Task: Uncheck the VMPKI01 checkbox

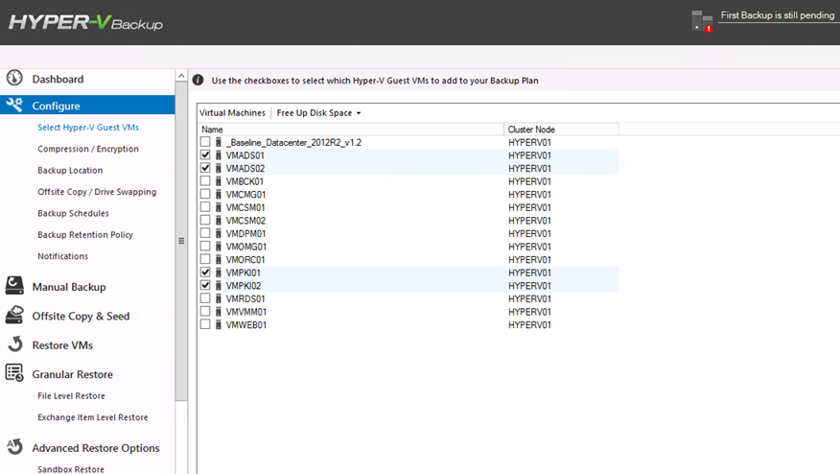Action: coord(205,272)
